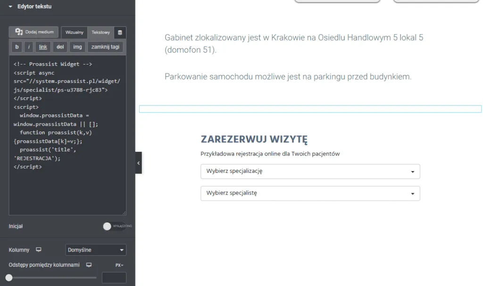Open the Kolumny Domyślne dropdown

(x=96, y=250)
